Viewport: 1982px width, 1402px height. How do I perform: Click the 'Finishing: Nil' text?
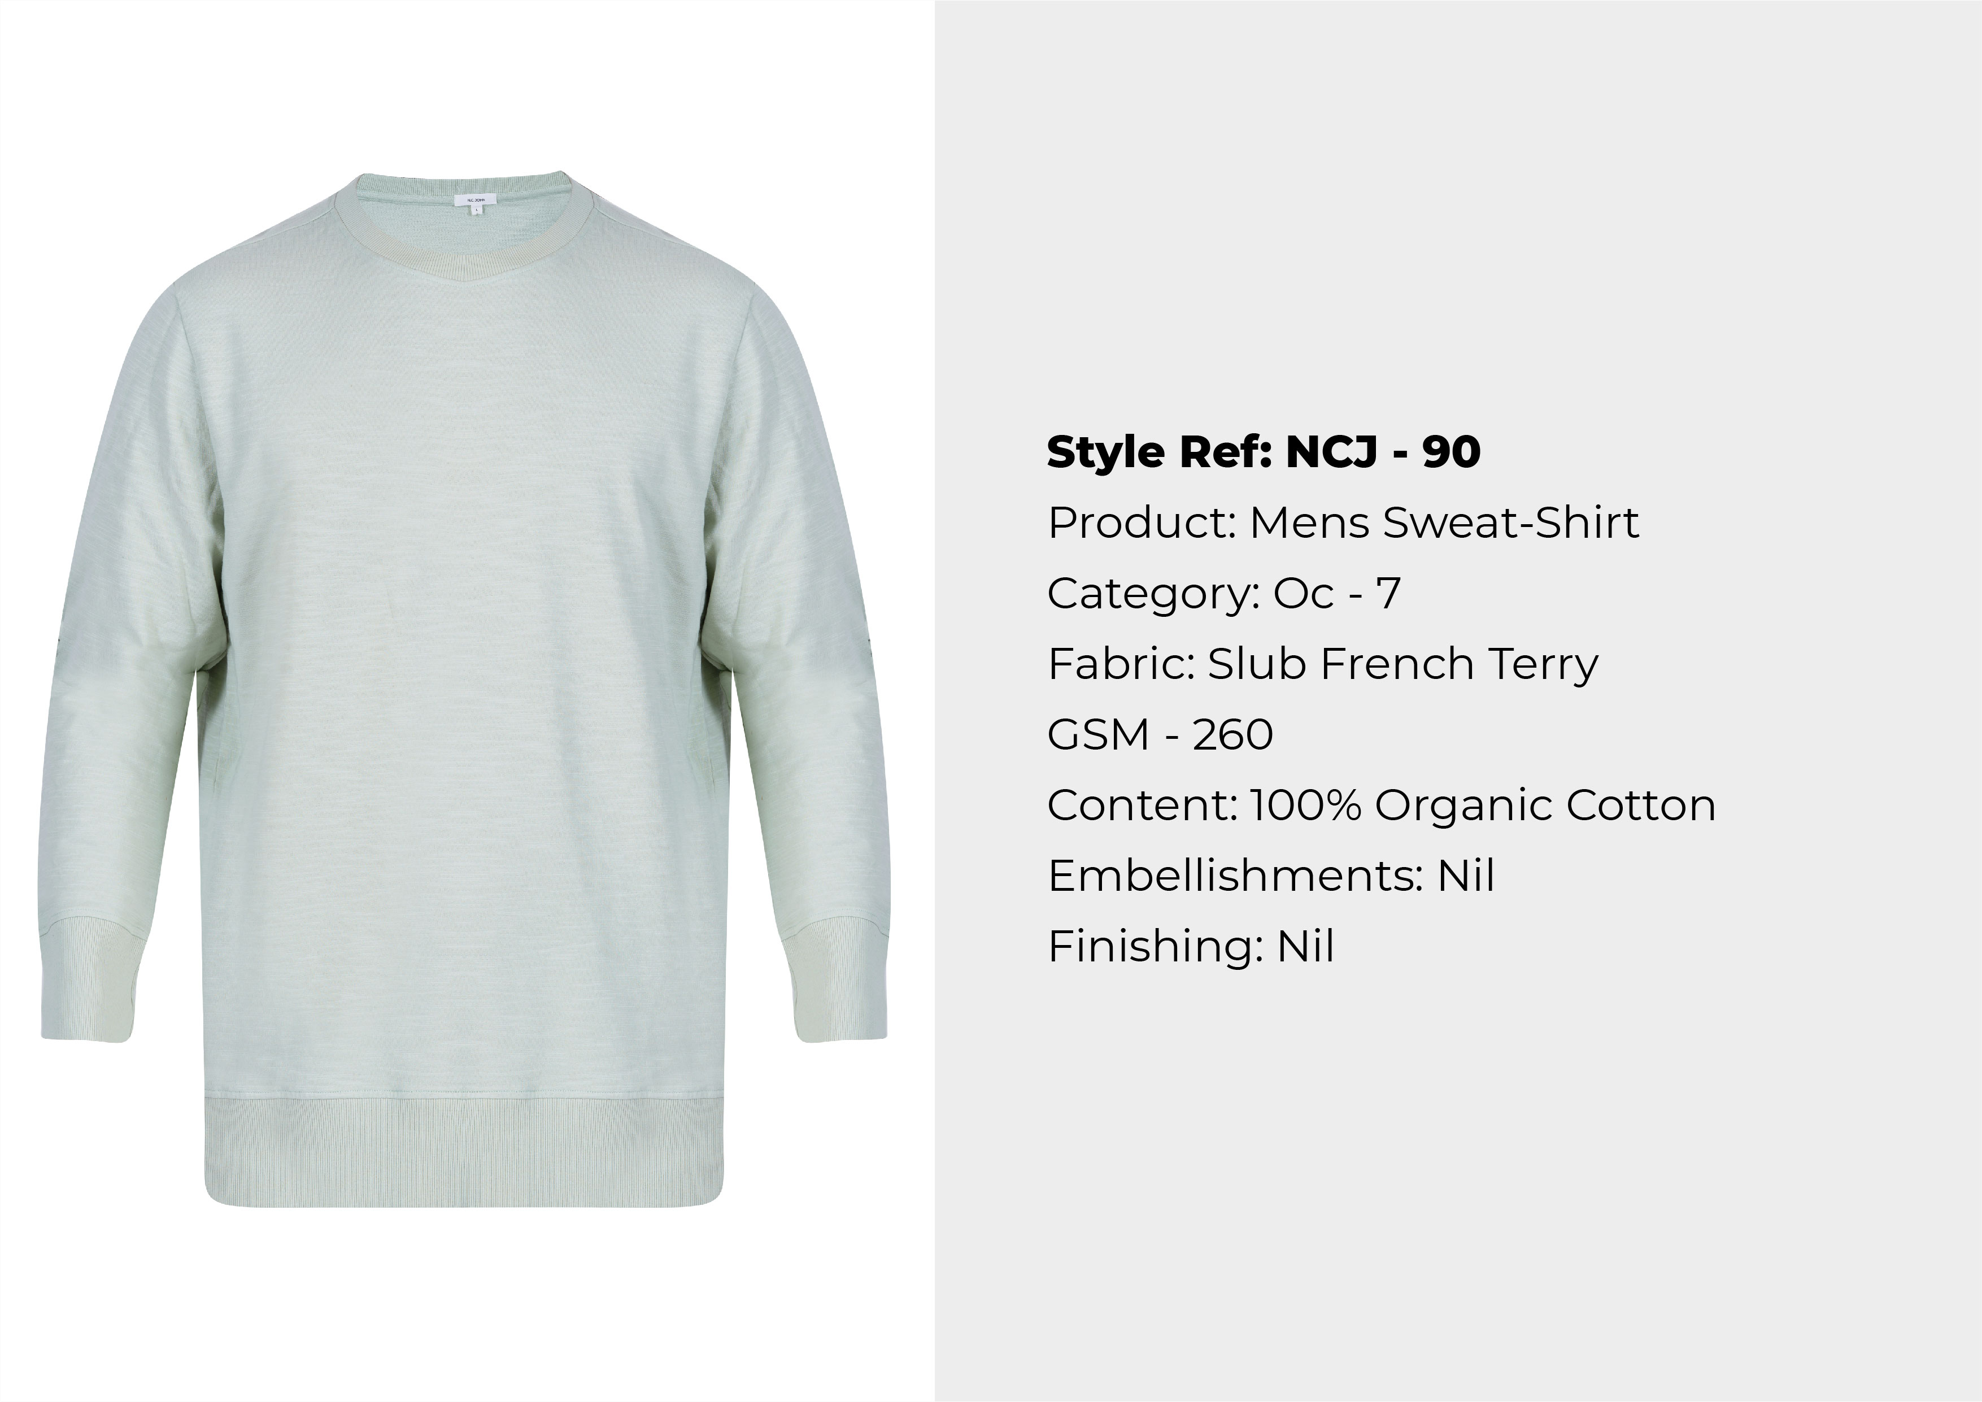click(x=1191, y=947)
